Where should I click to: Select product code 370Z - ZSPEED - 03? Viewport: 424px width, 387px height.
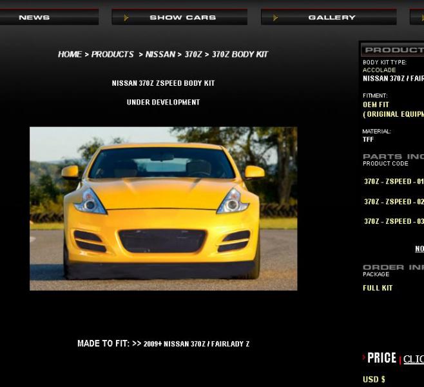(x=394, y=221)
